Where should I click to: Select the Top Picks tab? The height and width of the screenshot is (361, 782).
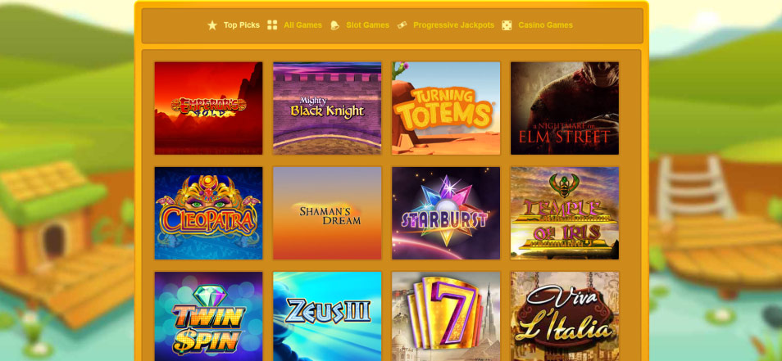(x=241, y=25)
